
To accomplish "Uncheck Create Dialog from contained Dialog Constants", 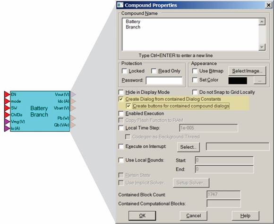I will (x=121, y=99).
